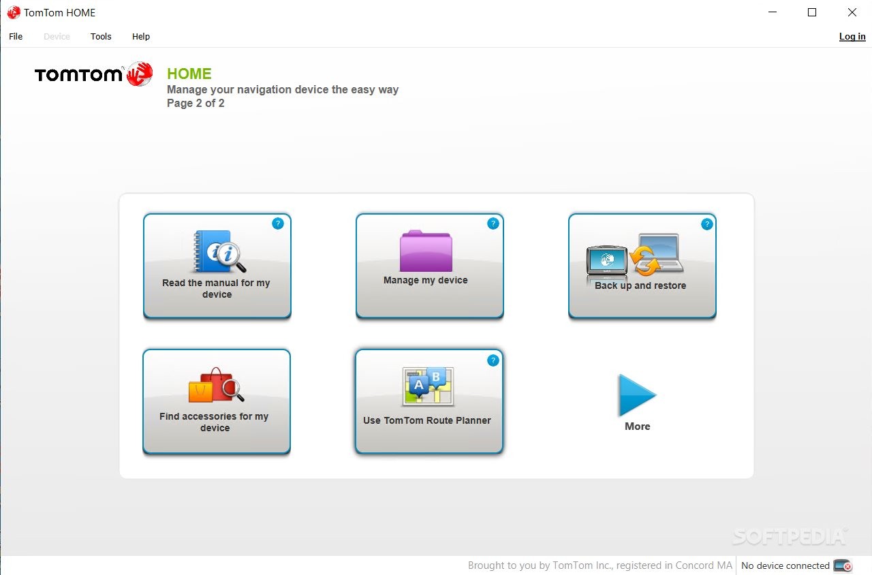Click the Manage my device label
Viewport: 872px width, 575px height.
tap(426, 280)
